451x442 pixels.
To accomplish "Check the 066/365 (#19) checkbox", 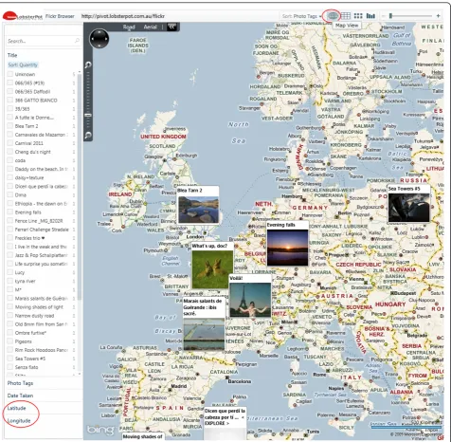I will click(x=10, y=83).
